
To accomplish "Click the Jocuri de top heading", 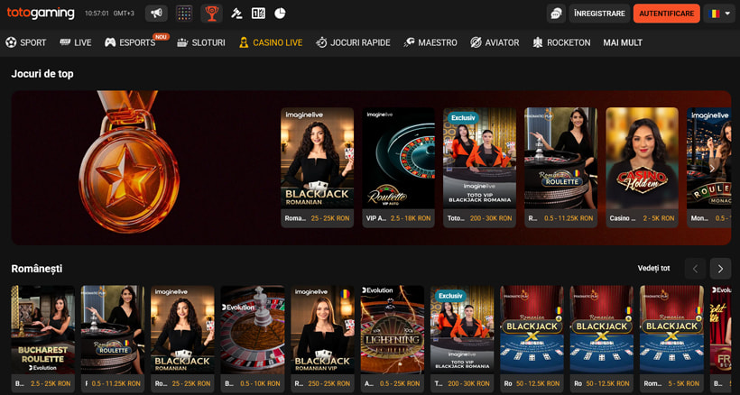I will pyautogui.click(x=42, y=74).
